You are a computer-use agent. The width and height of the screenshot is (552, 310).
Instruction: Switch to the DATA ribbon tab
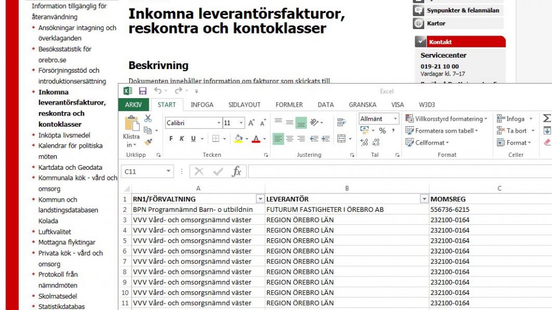(x=326, y=105)
